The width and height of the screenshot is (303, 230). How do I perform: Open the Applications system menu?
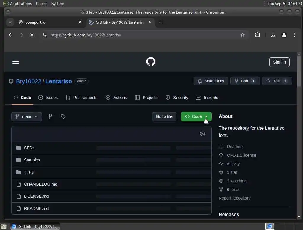tap(21, 4)
